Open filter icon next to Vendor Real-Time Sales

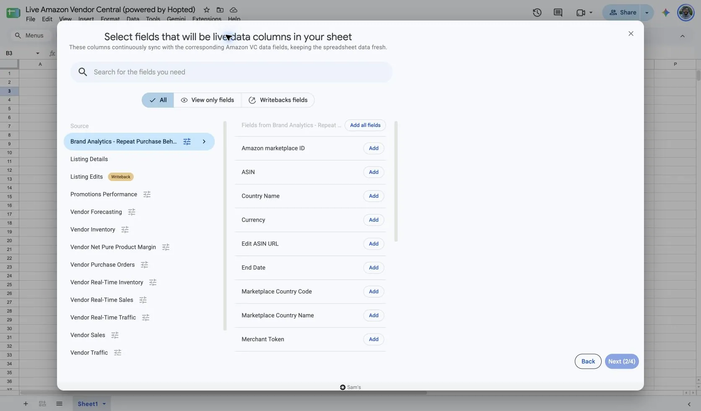[x=143, y=300]
